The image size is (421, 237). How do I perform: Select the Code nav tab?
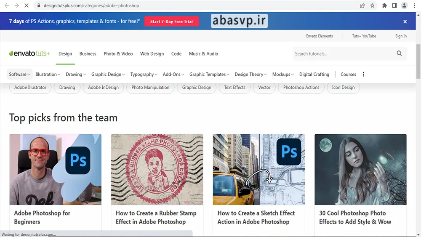(x=176, y=54)
